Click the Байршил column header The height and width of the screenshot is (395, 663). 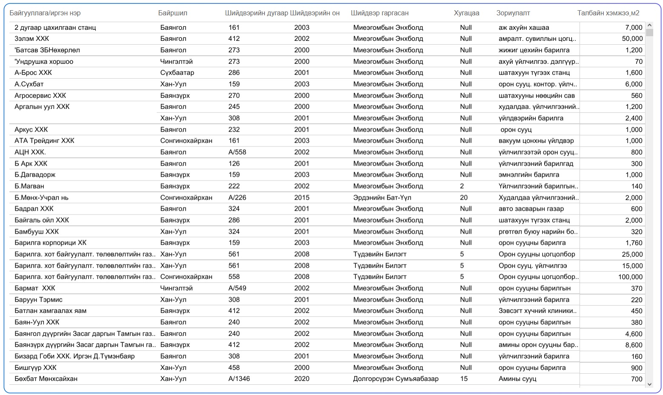click(172, 13)
